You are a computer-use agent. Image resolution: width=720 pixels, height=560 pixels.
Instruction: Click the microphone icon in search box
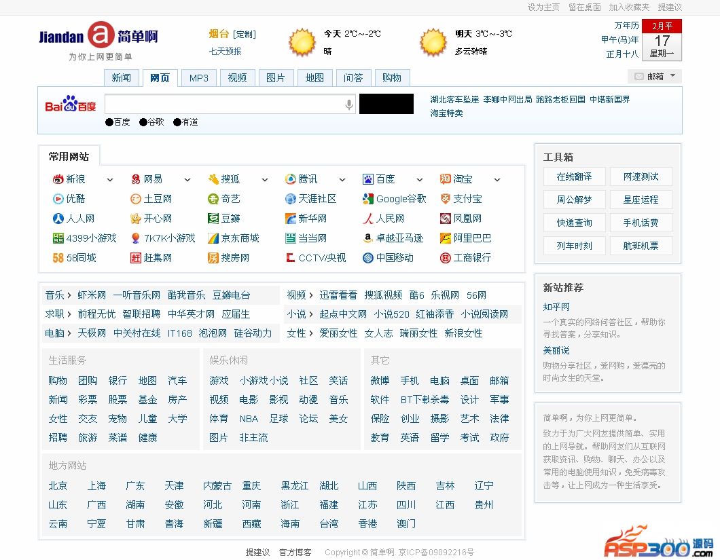point(349,105)
